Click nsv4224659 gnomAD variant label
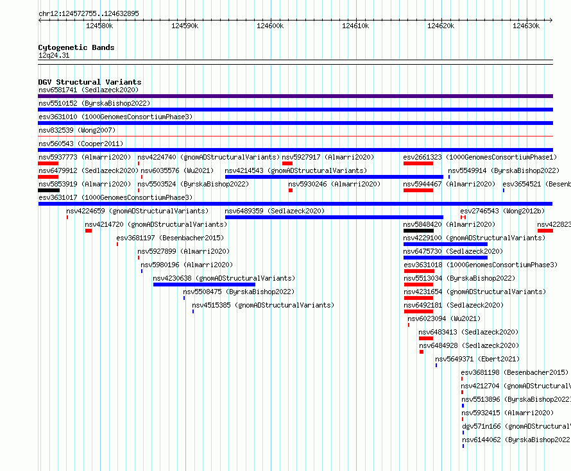This screenshot has height=471, width=571. click(x=137, y=211)
